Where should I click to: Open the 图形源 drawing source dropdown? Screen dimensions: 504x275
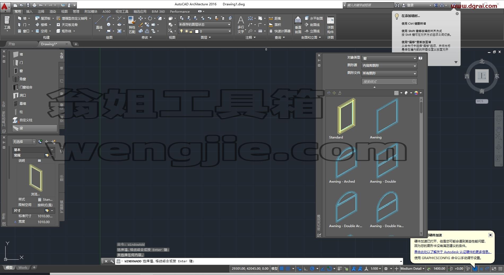tap(389, 66)
